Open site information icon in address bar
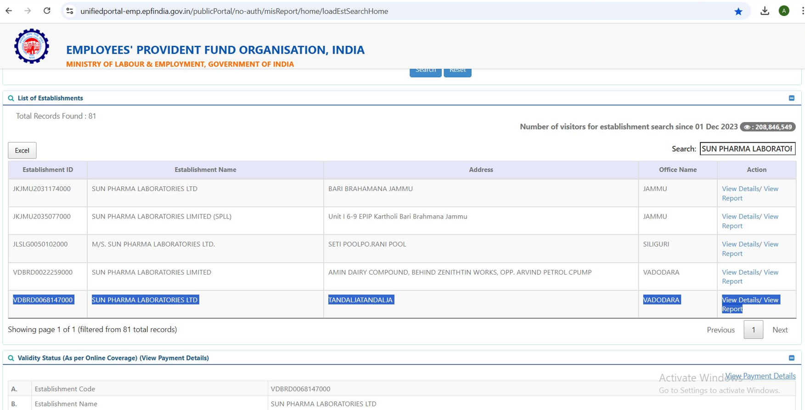Viewport: 805px width, 410px height. click(70, 11)
